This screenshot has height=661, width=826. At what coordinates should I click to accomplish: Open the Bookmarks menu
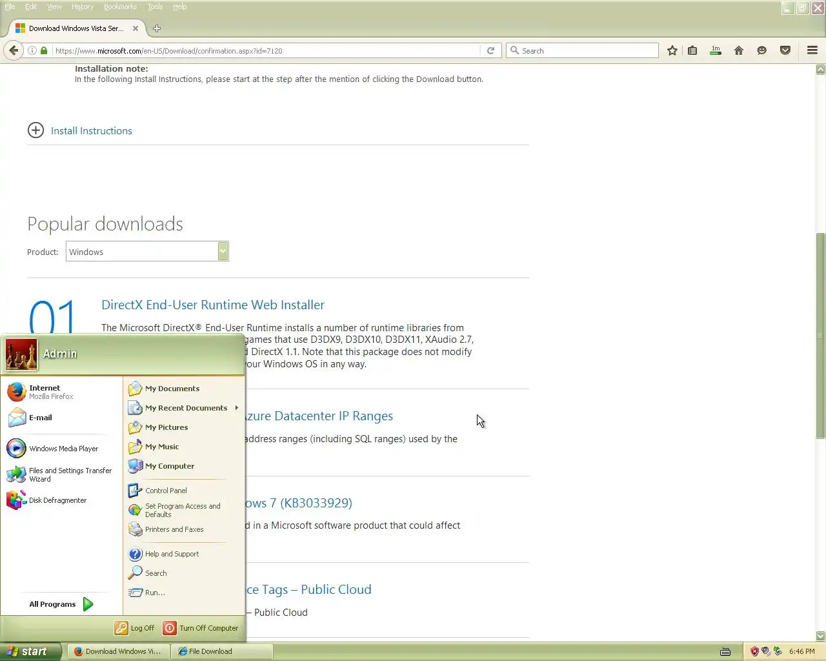point(120,6)
